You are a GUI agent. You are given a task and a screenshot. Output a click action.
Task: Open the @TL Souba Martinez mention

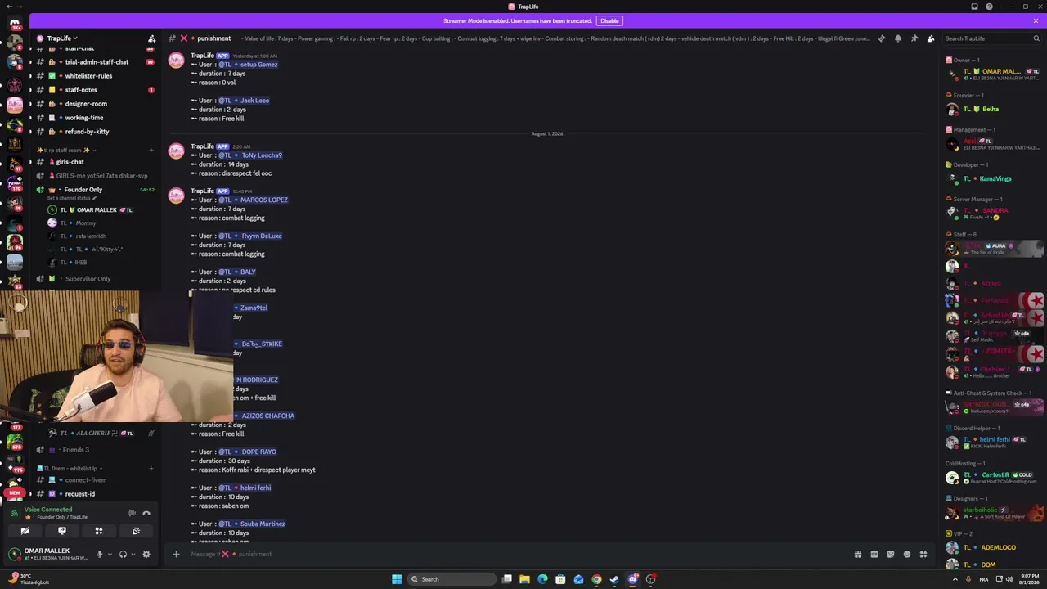click(252, 524)
